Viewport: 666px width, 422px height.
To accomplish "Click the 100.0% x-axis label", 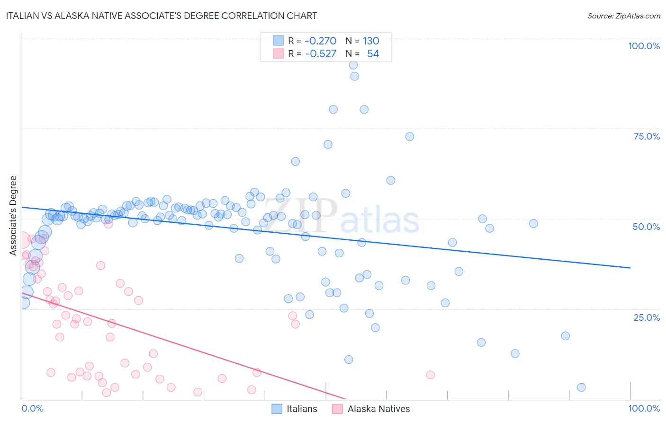I will point(644,408).
